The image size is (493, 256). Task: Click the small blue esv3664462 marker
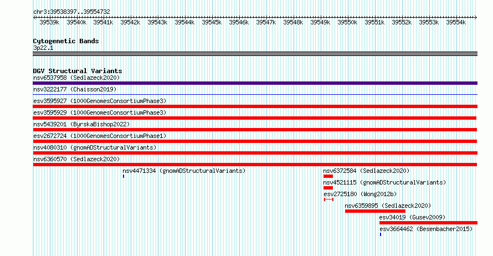381,234
